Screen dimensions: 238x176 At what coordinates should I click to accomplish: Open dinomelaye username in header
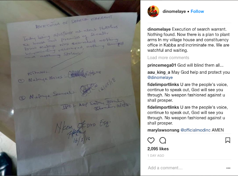point(174,12)
